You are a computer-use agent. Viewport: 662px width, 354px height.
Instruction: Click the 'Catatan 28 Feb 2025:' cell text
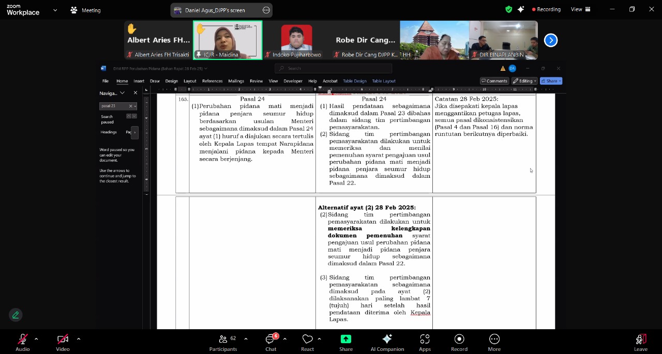tap(467, 99)
